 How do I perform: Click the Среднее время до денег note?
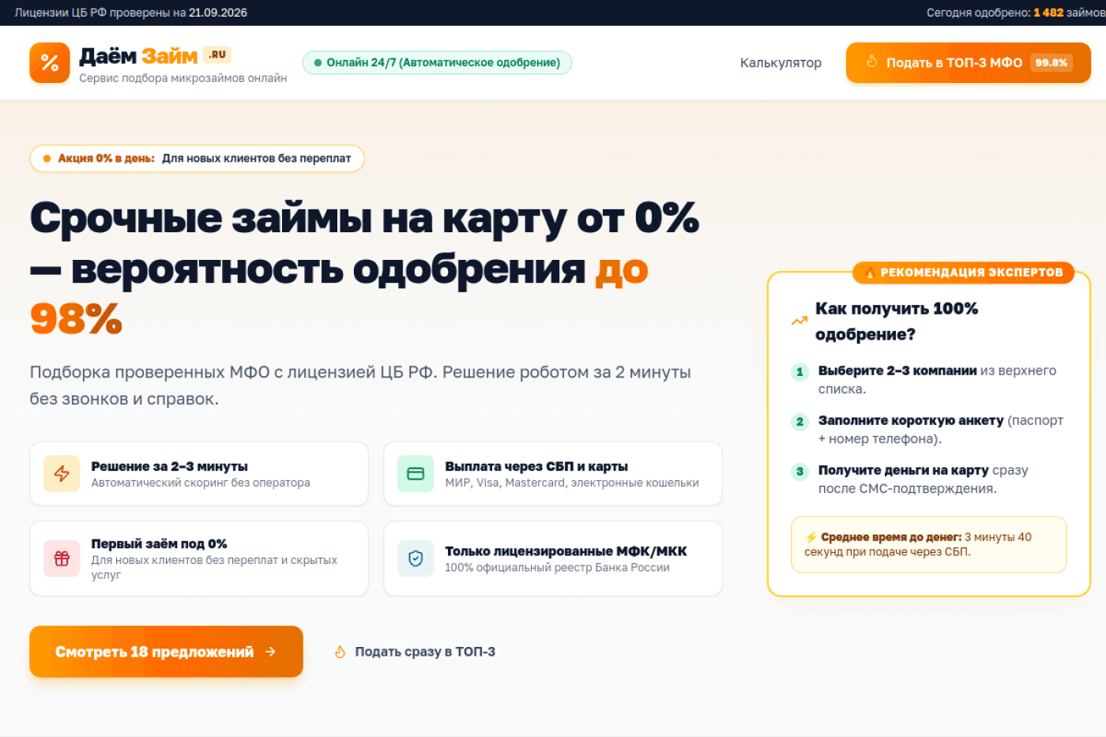pos(929,544)
